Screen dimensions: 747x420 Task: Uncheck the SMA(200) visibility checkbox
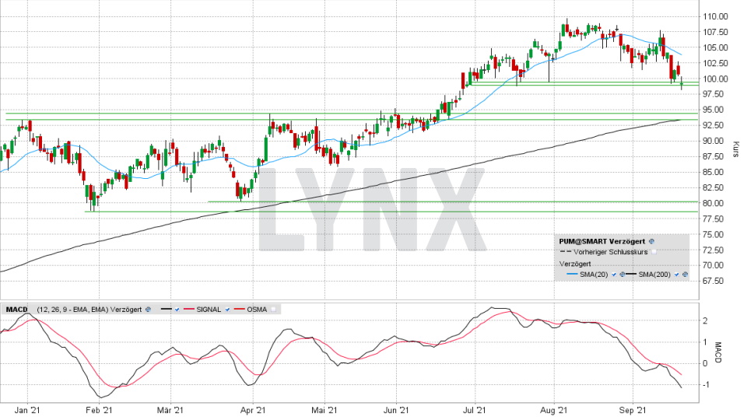pyautogui.click(x=677, y=275)
